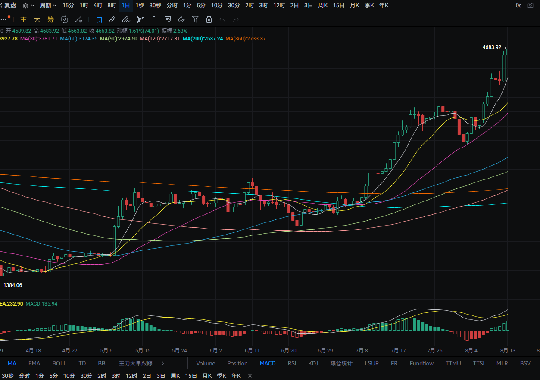Open the 复盘 replay mode
Screen dimensions: 540x380
[x=9, y=6]
